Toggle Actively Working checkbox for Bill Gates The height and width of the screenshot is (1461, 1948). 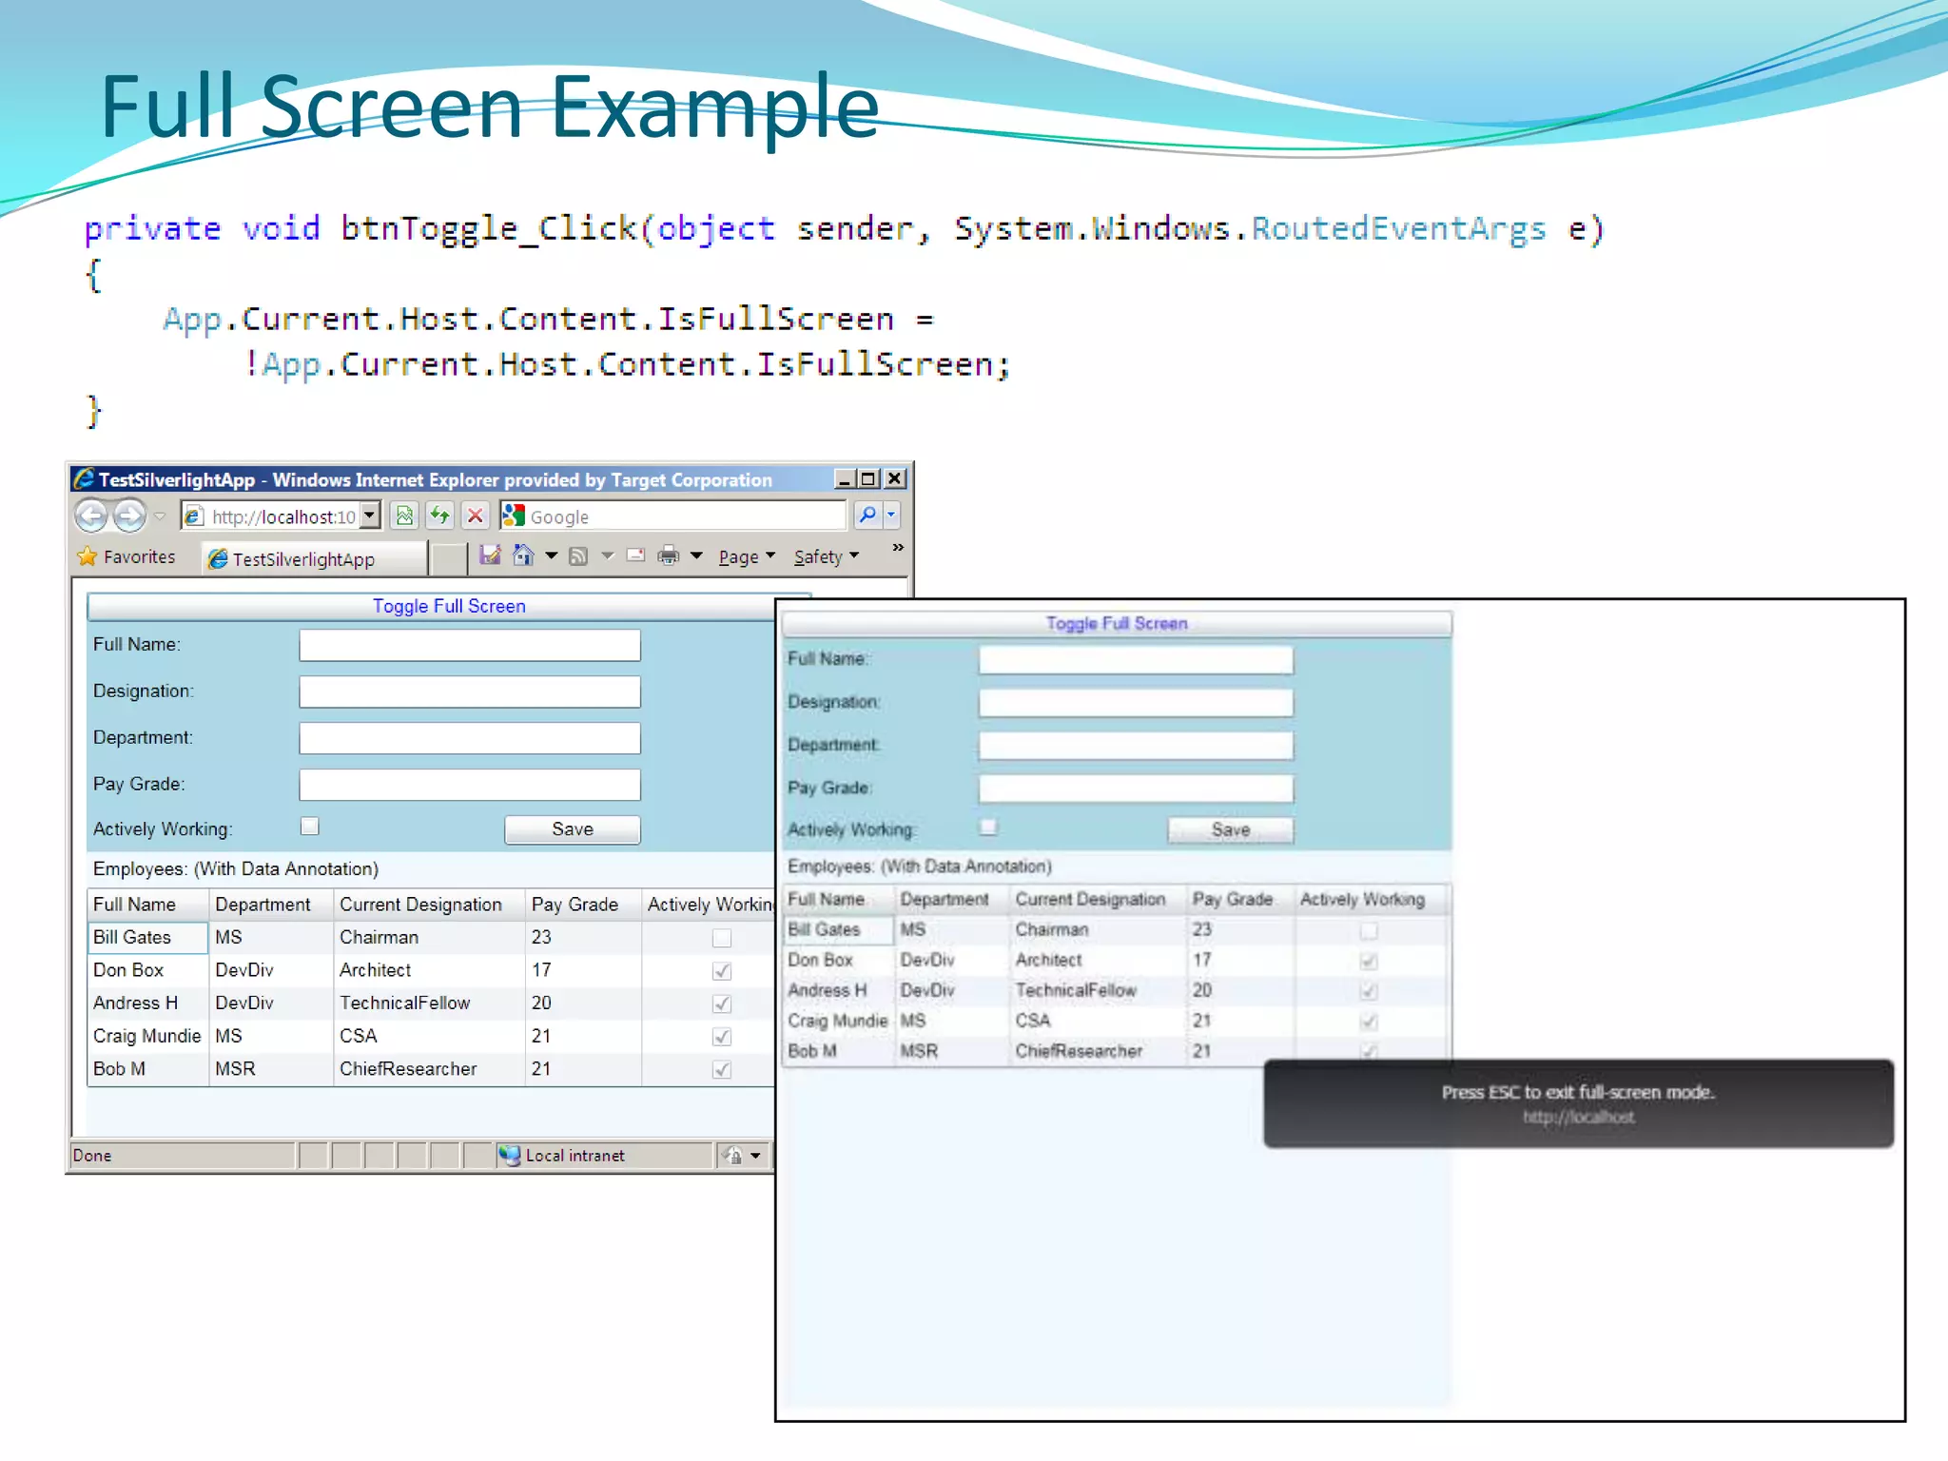pyautogui.click(x=722, y=939)
